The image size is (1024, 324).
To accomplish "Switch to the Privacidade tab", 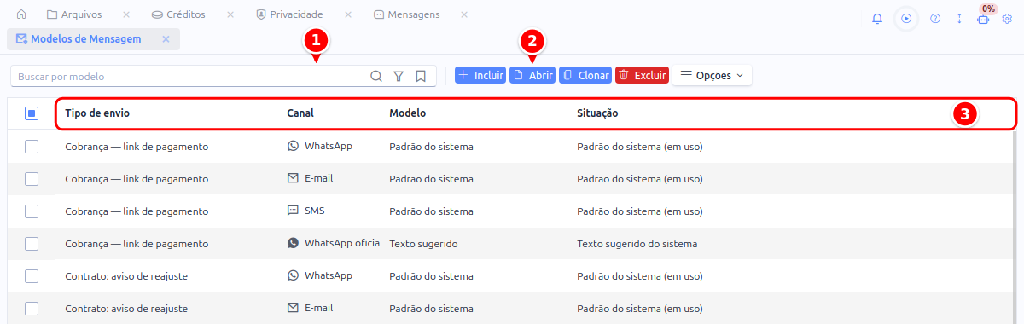I will tap(290, 15).
